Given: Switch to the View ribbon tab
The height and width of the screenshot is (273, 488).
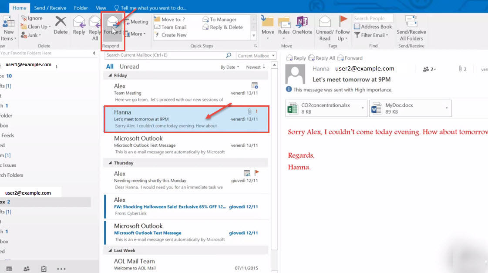Looking at the screenshot, I should click(x=101, y=7).
